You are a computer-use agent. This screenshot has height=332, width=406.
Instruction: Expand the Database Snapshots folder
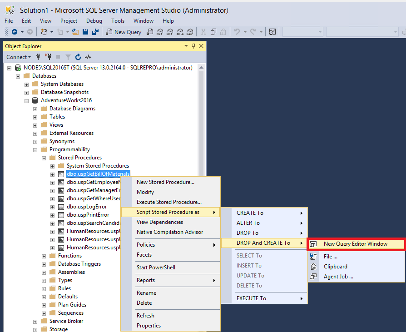pos(26,93)
